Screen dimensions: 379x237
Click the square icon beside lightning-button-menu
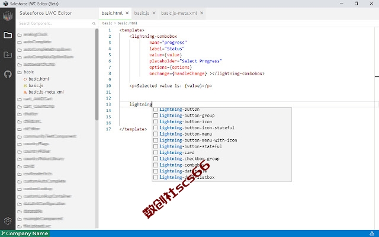coord(156,134)
